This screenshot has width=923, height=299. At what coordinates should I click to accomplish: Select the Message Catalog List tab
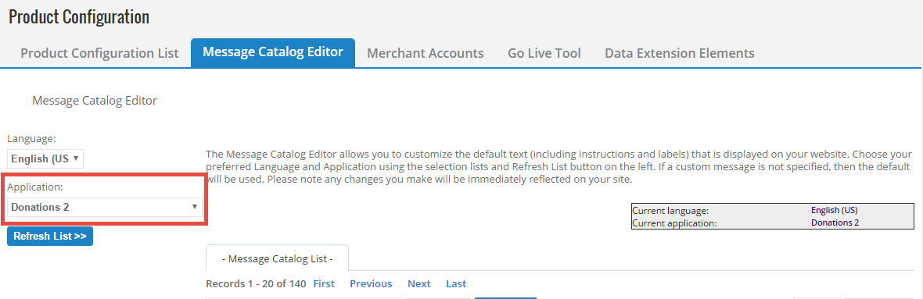pyautogui.click(x=277, y=258)
